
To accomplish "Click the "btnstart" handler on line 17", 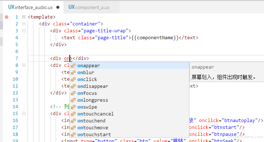I will [x=225, y=127].
